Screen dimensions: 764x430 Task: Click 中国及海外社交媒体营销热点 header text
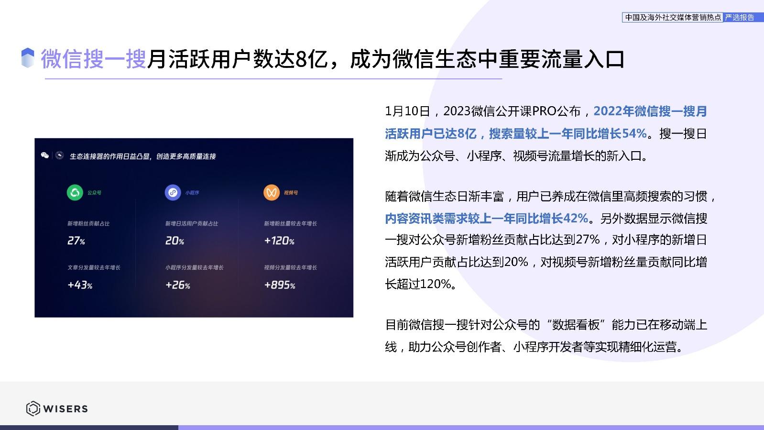point(673,17)
